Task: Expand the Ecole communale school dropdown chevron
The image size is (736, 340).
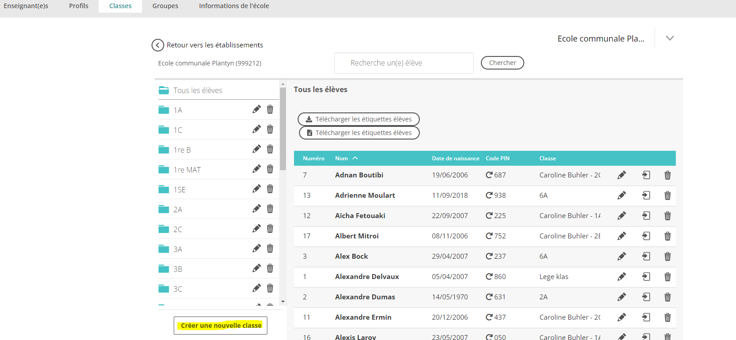Action: 670,38
